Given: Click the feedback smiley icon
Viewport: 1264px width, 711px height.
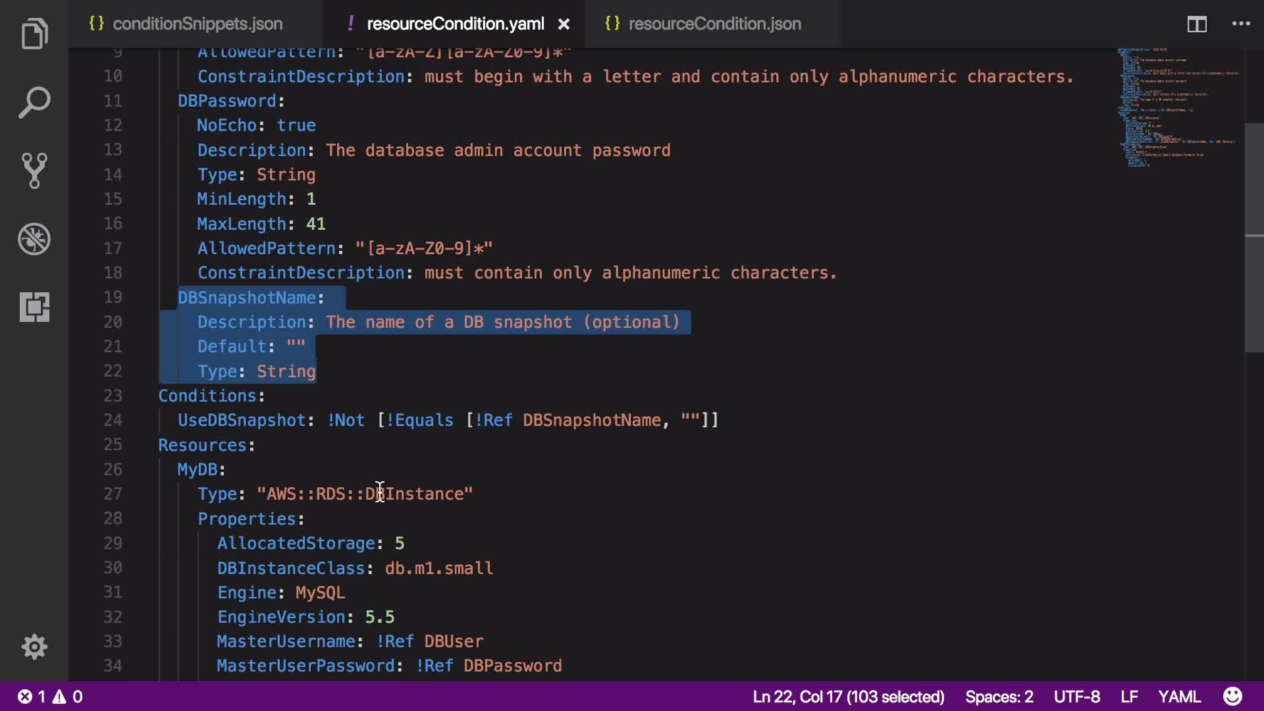Looking at the screenshot, I should coord(1232,697).
